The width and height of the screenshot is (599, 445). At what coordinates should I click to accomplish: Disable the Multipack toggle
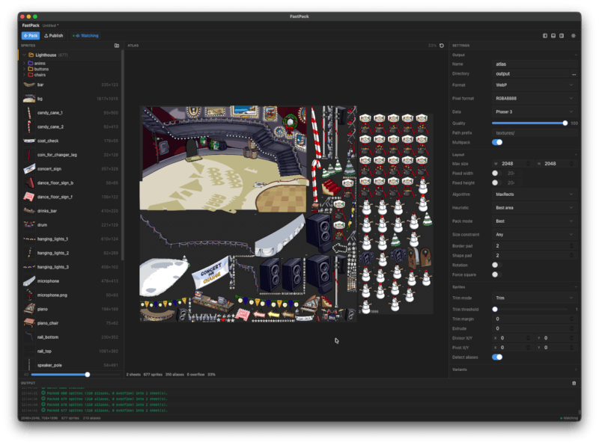click(x=497, y=142)
